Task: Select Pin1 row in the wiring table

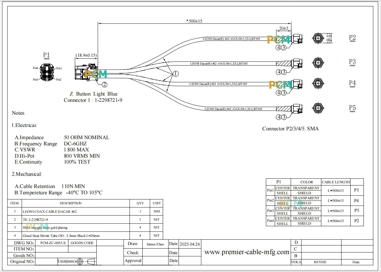Action: (x=315, y=191)
